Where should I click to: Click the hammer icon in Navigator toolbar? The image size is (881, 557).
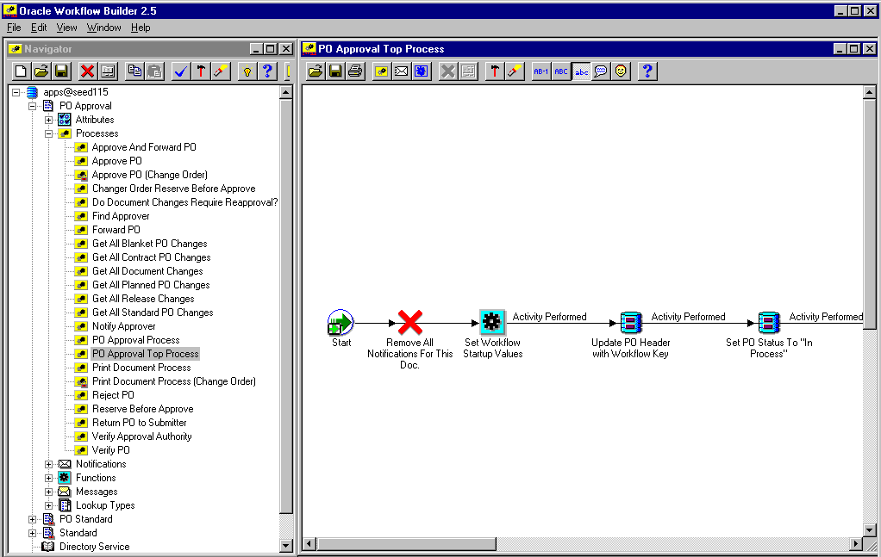tap(201, 71)
